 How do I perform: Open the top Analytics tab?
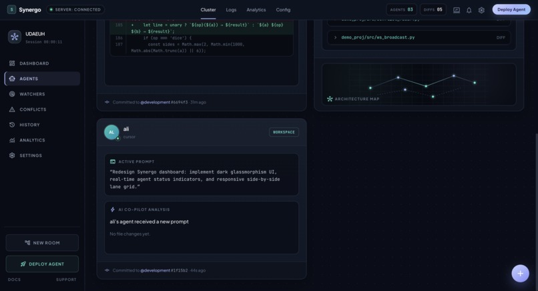tap(256, 9)
